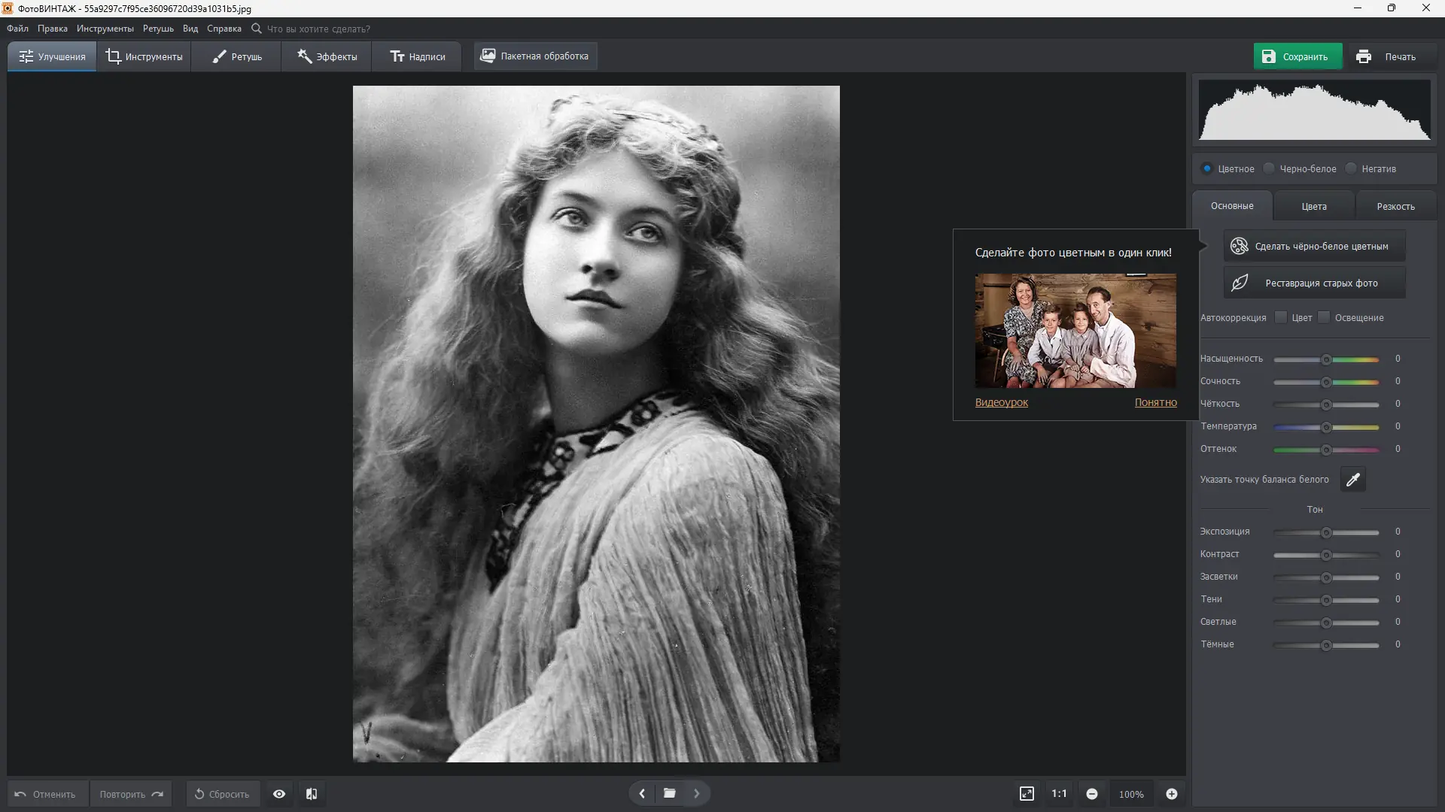Switch to the Резкость tab

pyautogui.click(x=1395, y=206)
